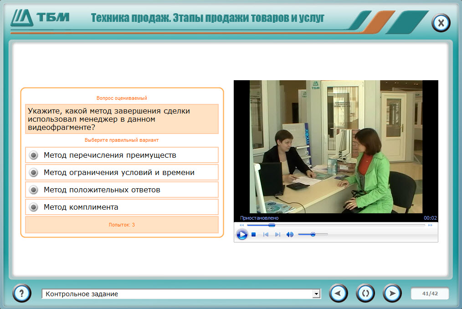Open help with the question mark button

pos(22,294)
